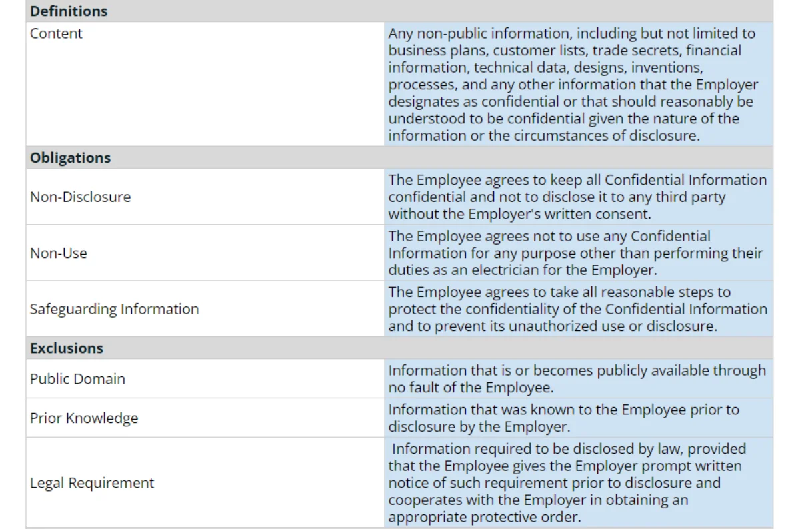Click the Content definition text field
800x529 pixels.
[x=578, y=84]
